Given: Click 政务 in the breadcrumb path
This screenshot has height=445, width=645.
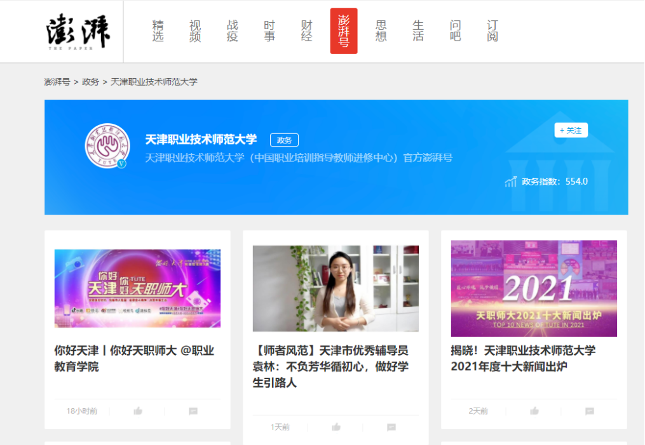Looking at the screenshot, I should click(x=90, y=82).
